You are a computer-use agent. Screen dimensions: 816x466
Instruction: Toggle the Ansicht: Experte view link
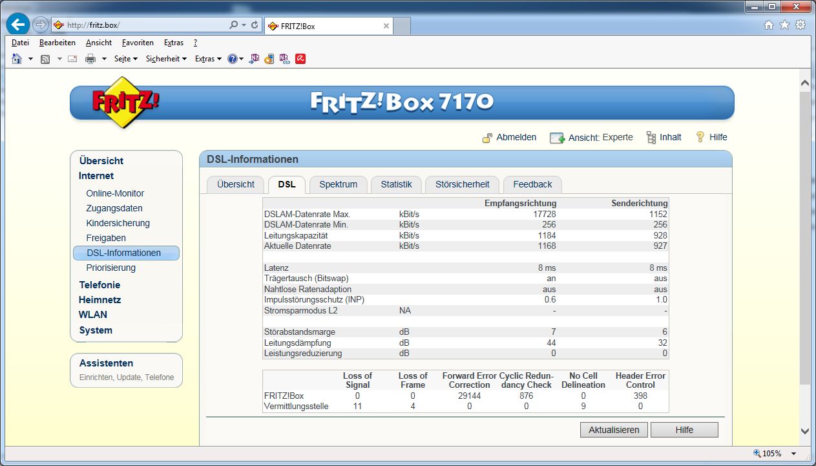pyautogui.click(x=601, y=137)
